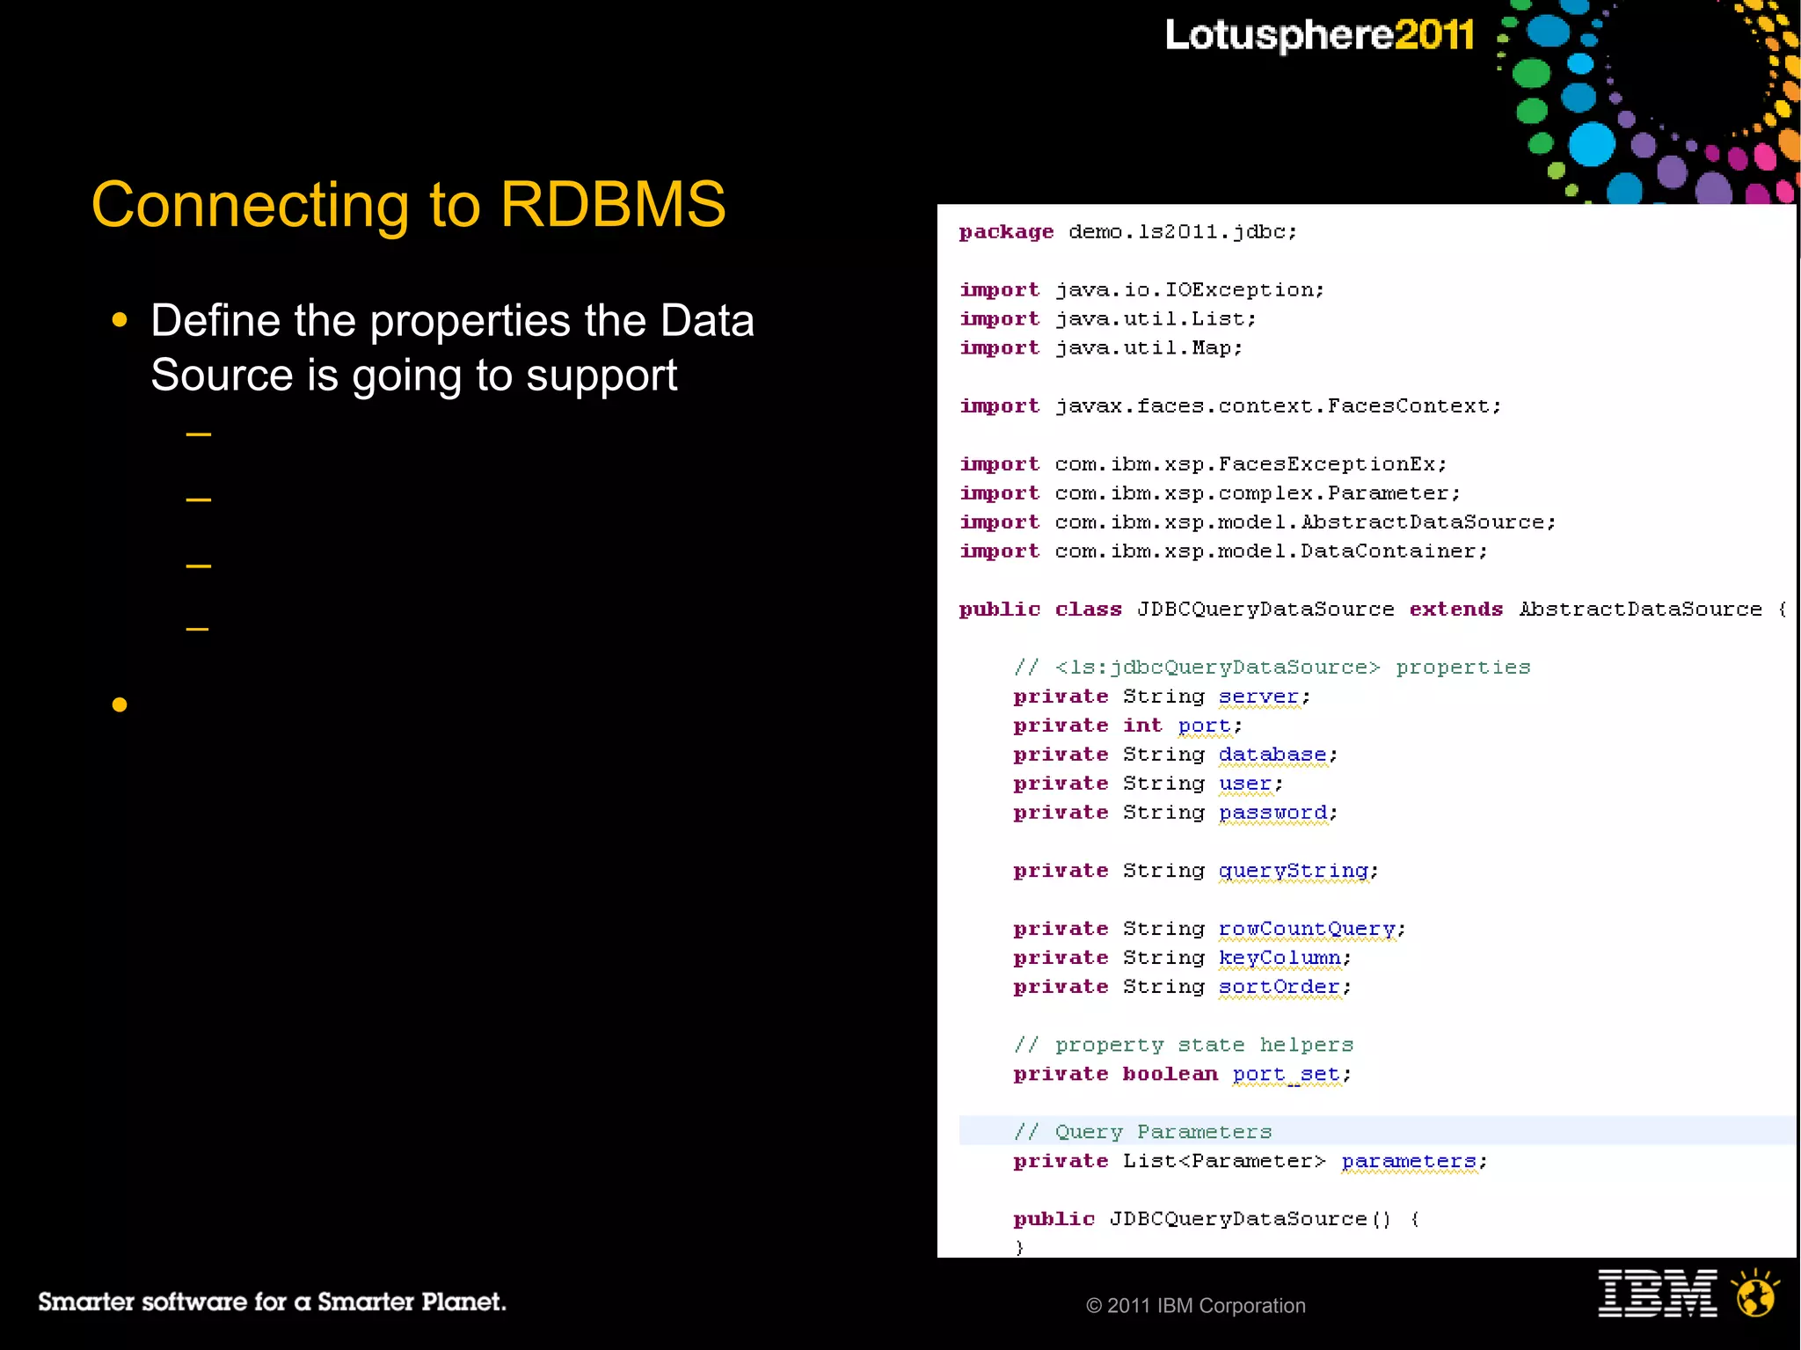Click 'Source is going to support' line

pos(414,376)
